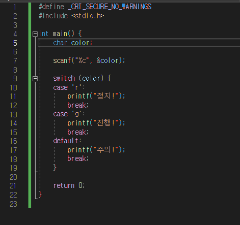The width and height of the screenshot is (240, 225).
Task: Click the "%c" format string
Action: coord(82,60)
